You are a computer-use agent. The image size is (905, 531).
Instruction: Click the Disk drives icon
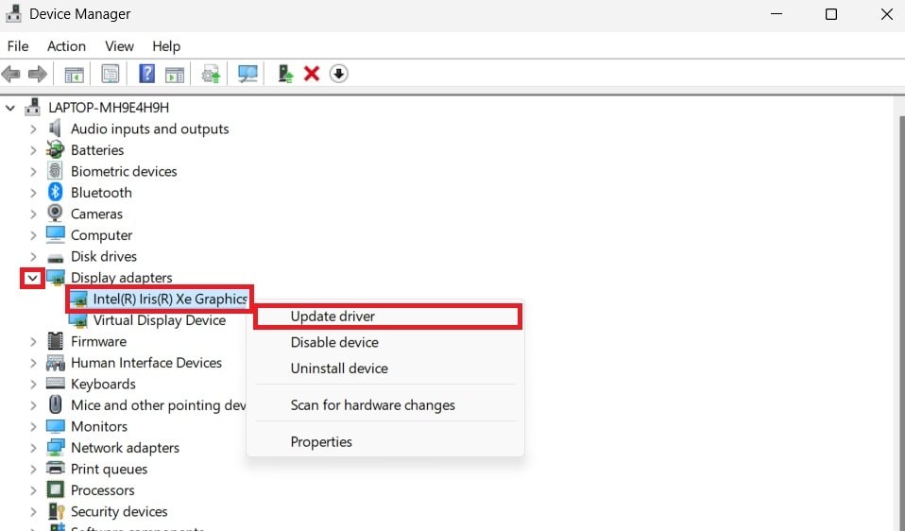[x=56, y=257]
